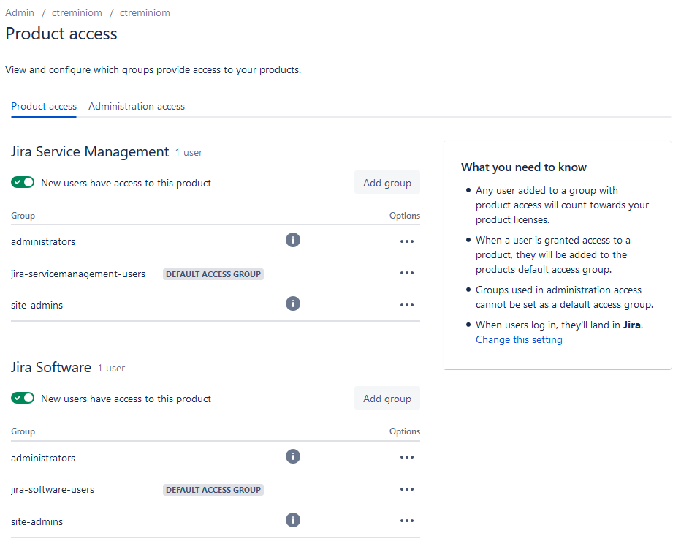Click DEFAULT ACCESS GROUP badge for jira-servicemanagement-users
Screen dimensions: 681x547
(x=213, y=274)
